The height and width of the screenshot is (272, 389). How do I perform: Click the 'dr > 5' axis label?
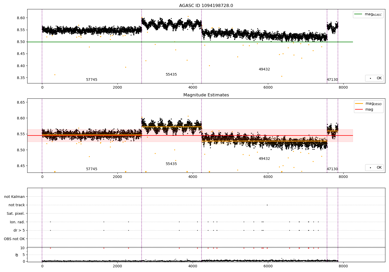(x=19, y=231)
